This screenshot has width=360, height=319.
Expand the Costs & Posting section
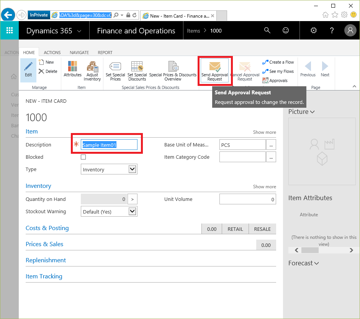coord(47,228)
